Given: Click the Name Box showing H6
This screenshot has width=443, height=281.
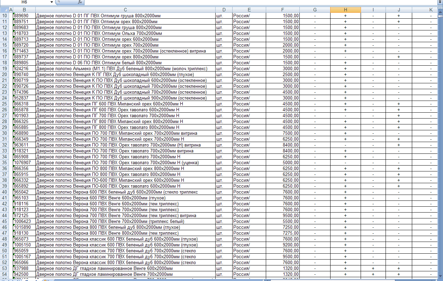Looking at the screenshot, I should tap(25, 2).
